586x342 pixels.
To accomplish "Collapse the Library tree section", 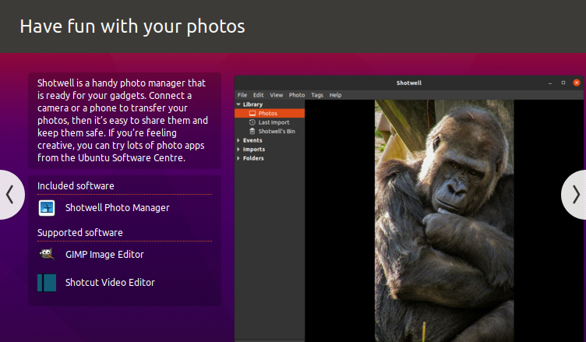I will (238, 104).
